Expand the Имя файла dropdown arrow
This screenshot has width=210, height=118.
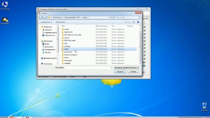[112, 68]
